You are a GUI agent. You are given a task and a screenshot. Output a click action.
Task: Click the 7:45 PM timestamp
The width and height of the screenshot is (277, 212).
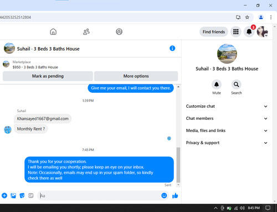click(x=88, y=150)
